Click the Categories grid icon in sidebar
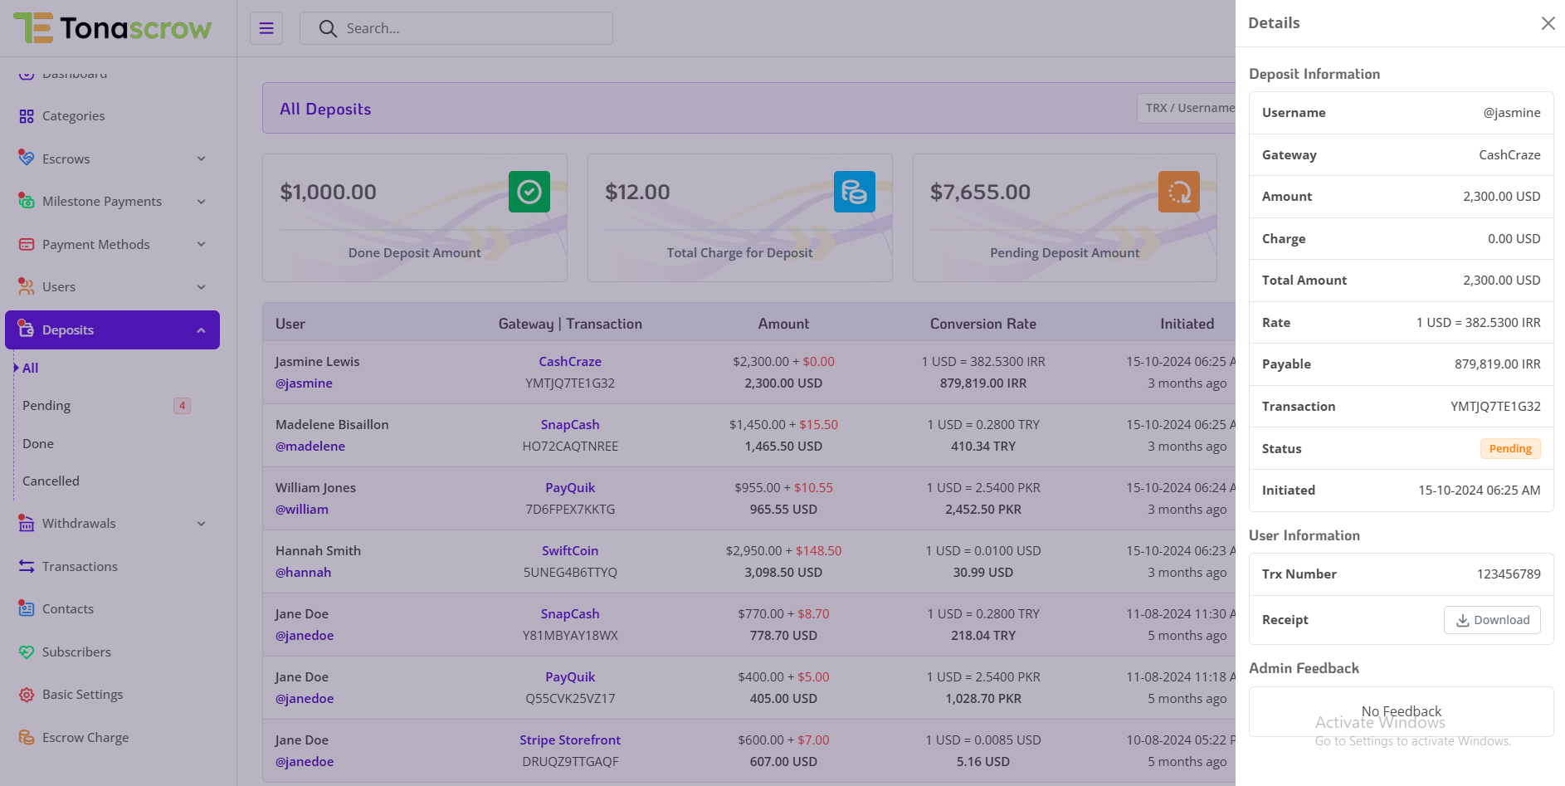This screenshot has width=1565, height=786. [x=27, y=116]
